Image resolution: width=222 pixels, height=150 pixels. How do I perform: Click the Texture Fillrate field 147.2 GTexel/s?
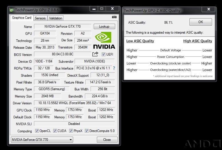coord(100,82)
